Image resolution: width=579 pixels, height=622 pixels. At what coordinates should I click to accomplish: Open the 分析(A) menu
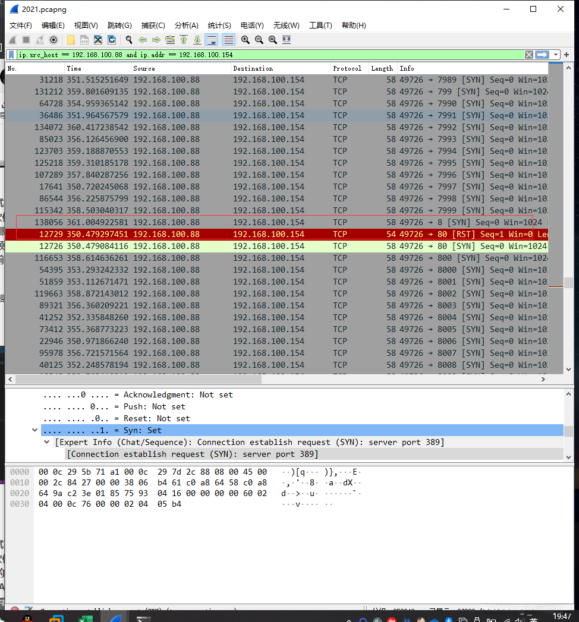[x=187, y=26]
